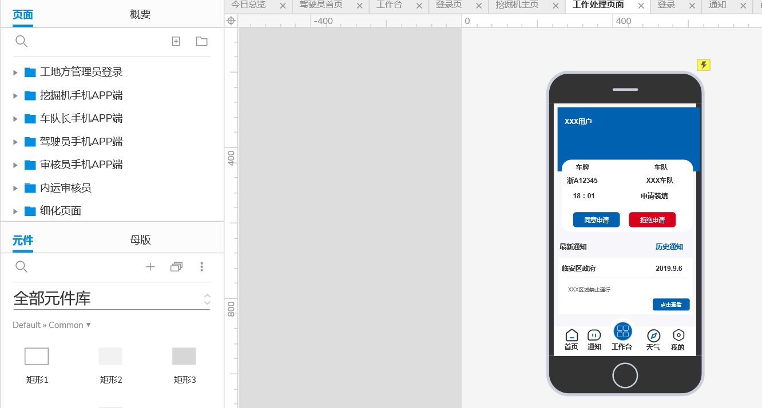The width and height of the screenshot is (762, 408).
Task: Click the search icon in pages panel
Action: 21,41
